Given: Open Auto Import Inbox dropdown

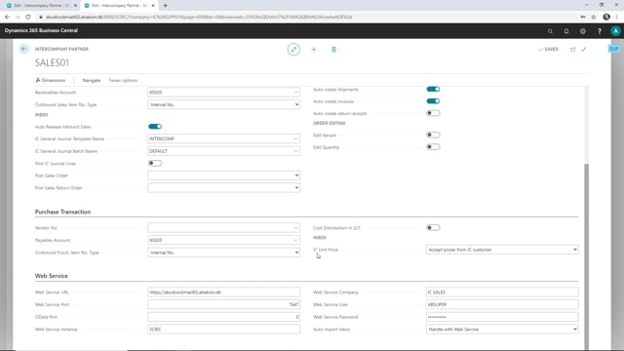Looking at the screenshot, I should click(502, 330).
